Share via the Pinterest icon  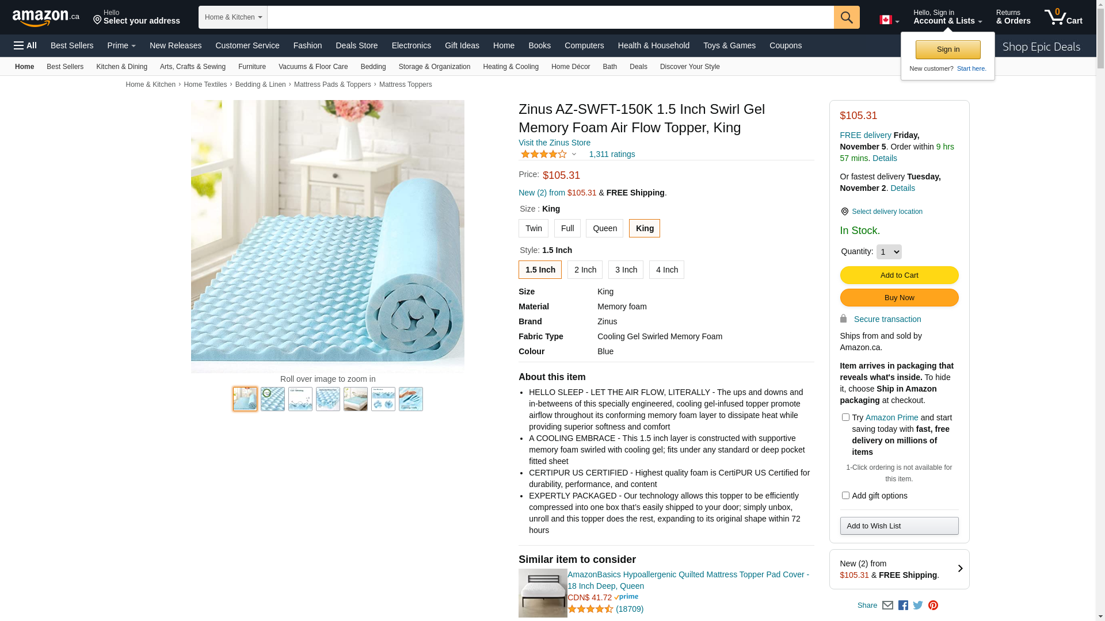[x=933, y=605]
